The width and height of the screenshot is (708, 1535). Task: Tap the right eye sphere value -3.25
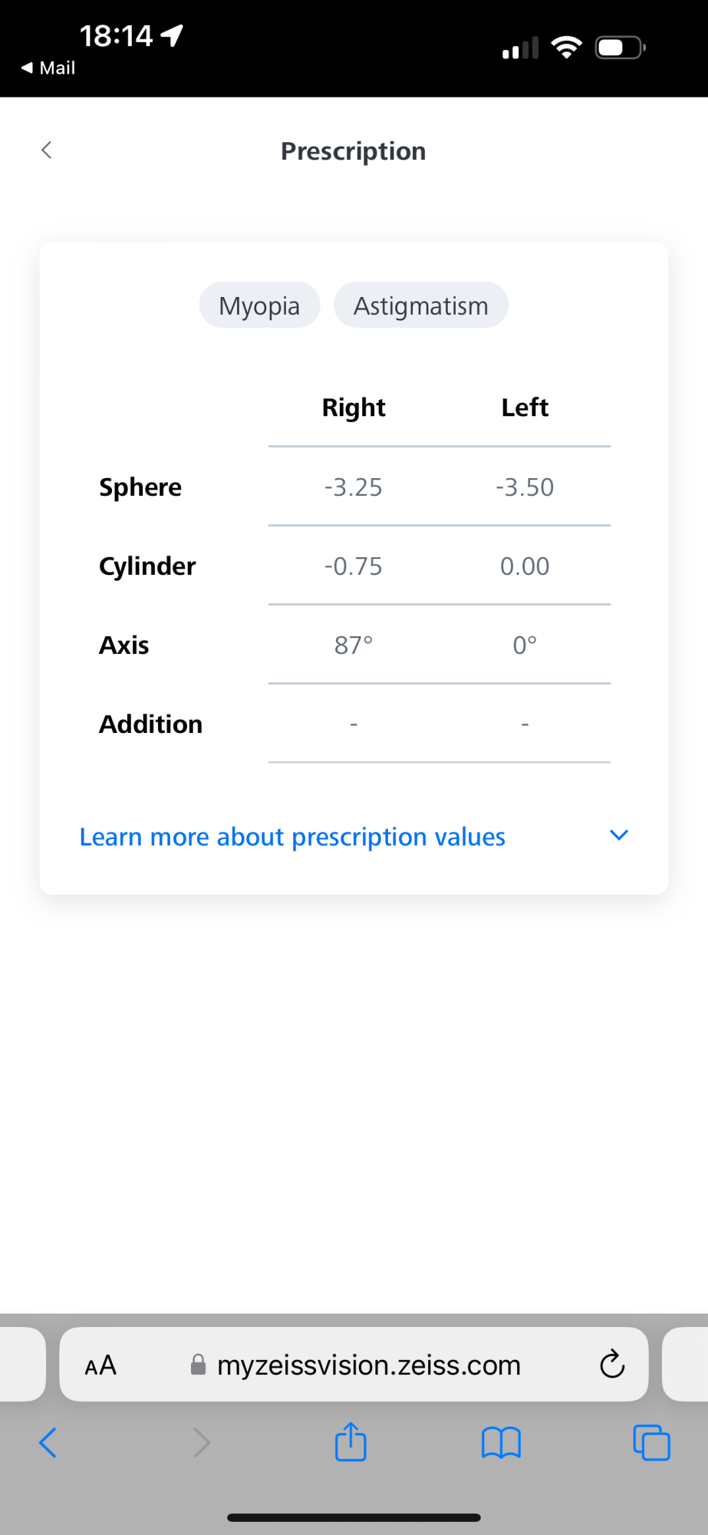tap(353, 487)
